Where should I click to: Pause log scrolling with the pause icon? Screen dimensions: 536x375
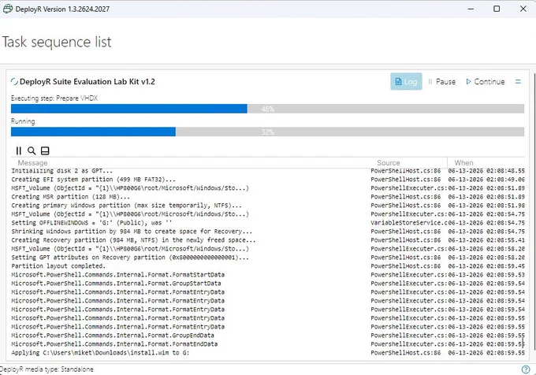click(x=19, y=150)
